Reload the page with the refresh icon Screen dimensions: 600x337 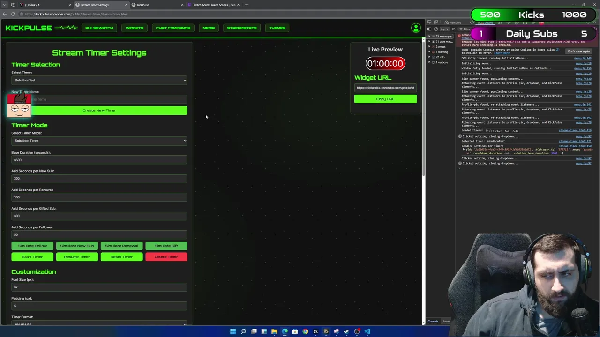coord(13,14)
